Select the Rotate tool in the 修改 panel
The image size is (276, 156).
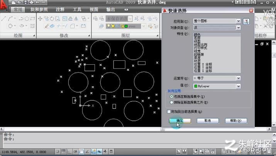[x=52, y=19]
